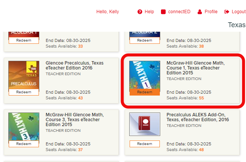Click TEACHER EDITION label under Precalculus title
This screenshot has width=246, height=162.
click(x=63, y=74)
